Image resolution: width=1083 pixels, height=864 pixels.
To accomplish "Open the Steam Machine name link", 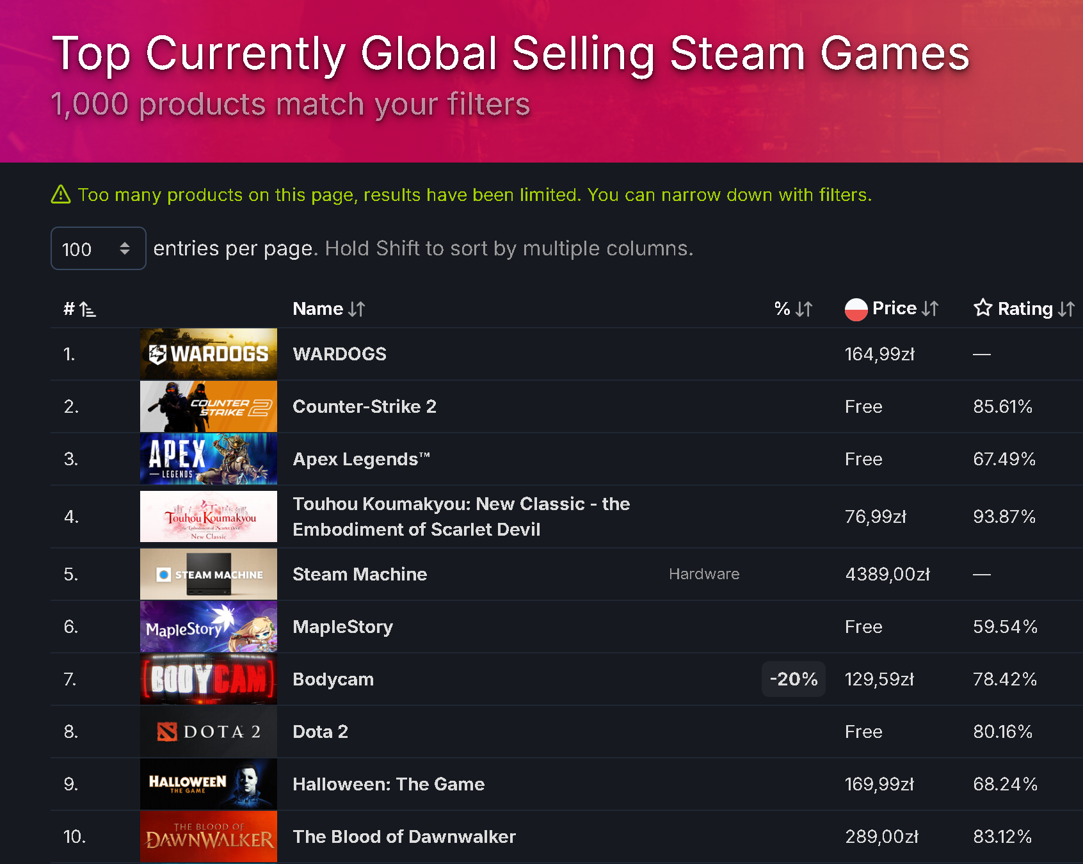I will coord(360,574).
